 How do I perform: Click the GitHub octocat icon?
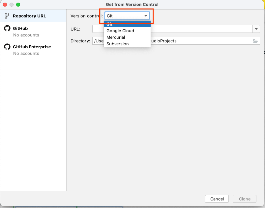click(x=7, y=28)
